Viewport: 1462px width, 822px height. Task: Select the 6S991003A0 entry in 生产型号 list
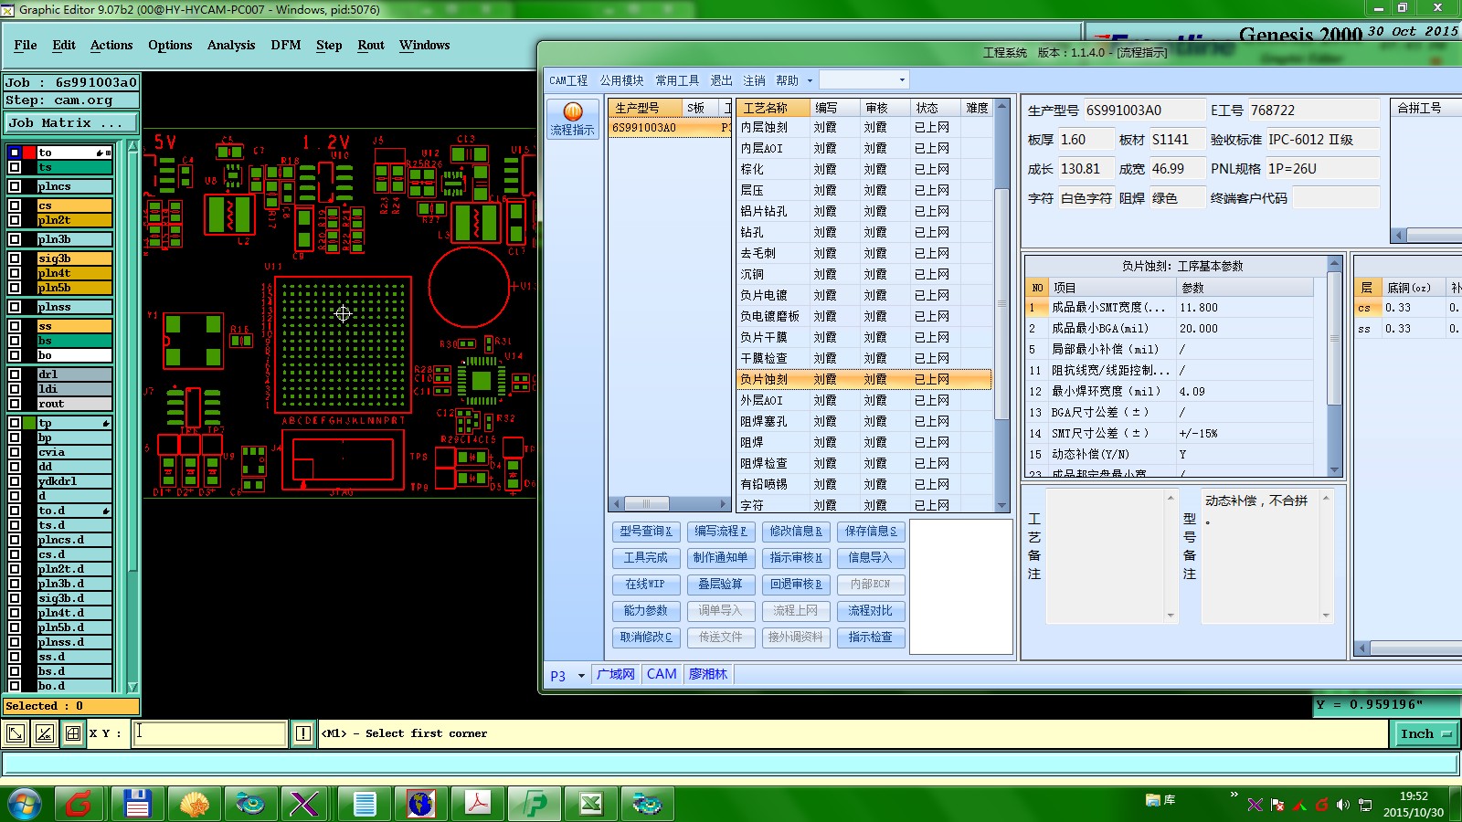[670, 128]
